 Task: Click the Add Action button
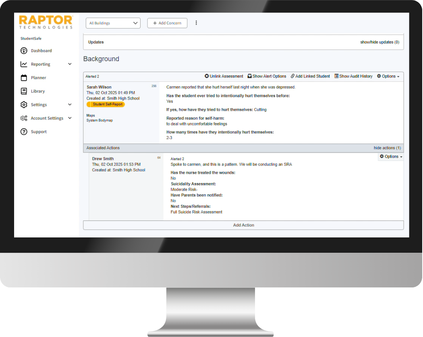pyautogui.click(x=243, y=225)
